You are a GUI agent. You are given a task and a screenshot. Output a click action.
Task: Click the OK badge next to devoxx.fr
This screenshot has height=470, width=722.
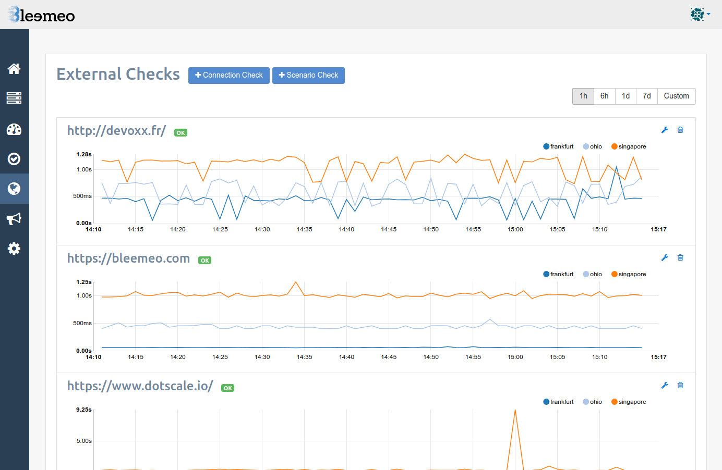pos(180,133)
